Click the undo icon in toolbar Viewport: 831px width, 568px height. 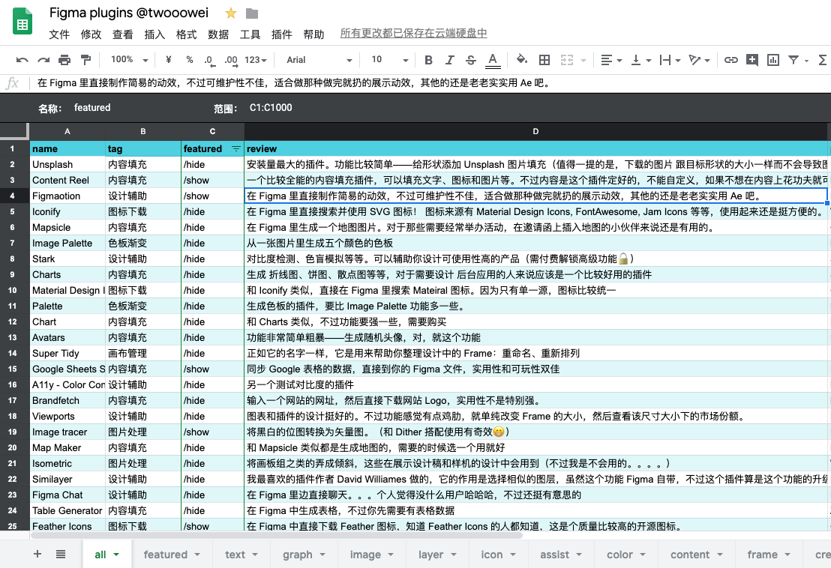pos(22,60)
